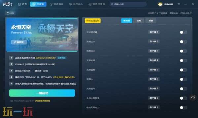
Task: Click the cheat label in 数字键 9 row
Action: pos(93,108)
